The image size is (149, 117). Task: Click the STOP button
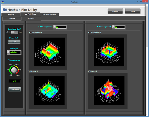tap(133, 11)
